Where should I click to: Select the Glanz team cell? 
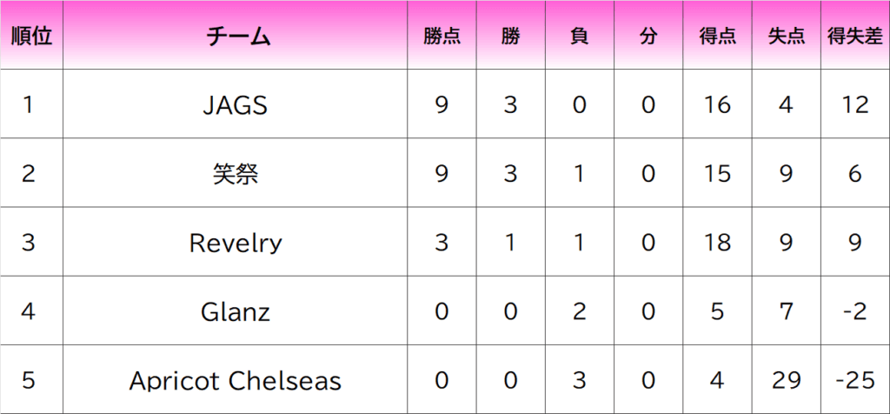click(x=235, y=311)
